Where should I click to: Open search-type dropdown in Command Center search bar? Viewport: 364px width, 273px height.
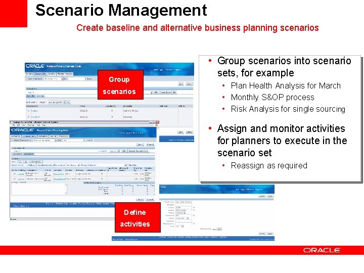click(54, 79)
